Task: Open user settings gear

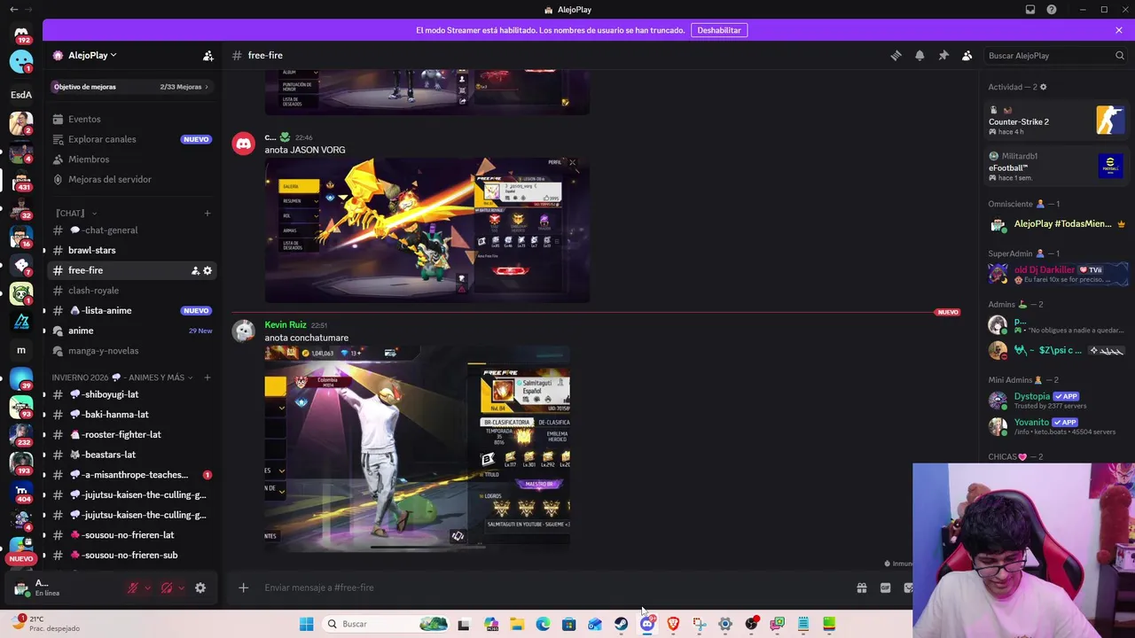Action: click(x=200, y=587)
